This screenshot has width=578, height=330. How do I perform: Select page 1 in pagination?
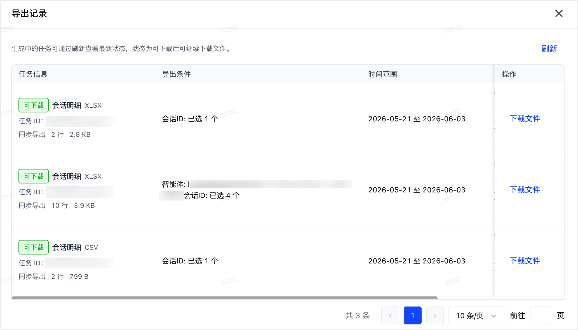(x=412, y=315)
